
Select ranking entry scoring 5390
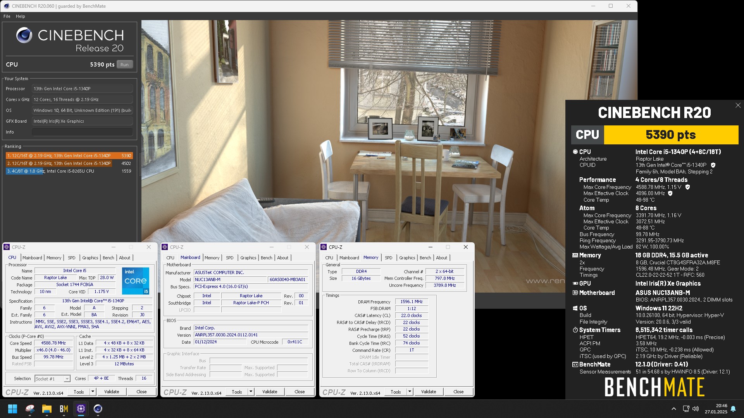[x=69, y=156]
